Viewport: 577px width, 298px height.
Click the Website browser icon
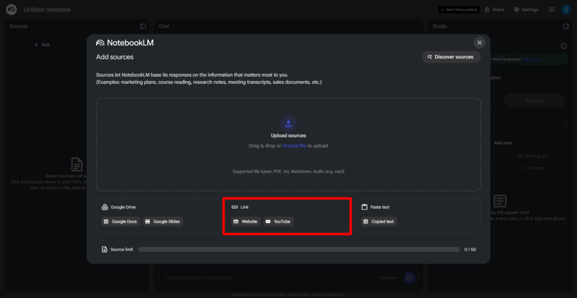[x=236, y=222]
